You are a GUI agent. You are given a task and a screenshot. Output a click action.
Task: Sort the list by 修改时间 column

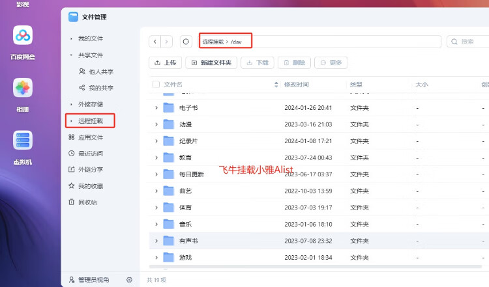click(x=297, y=85)
